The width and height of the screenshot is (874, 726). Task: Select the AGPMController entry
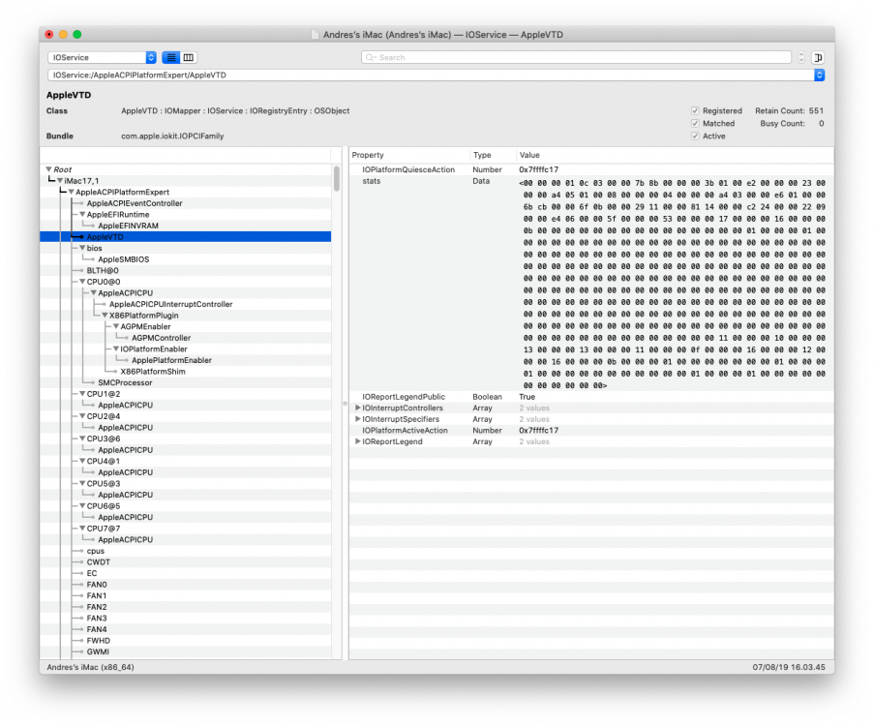(x=161, y=338)
